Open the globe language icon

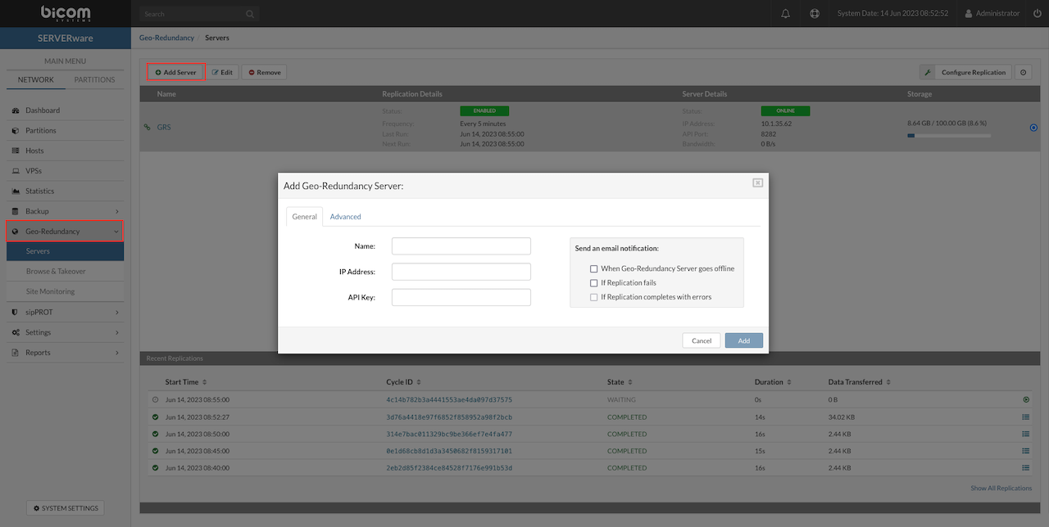[814, 14]
